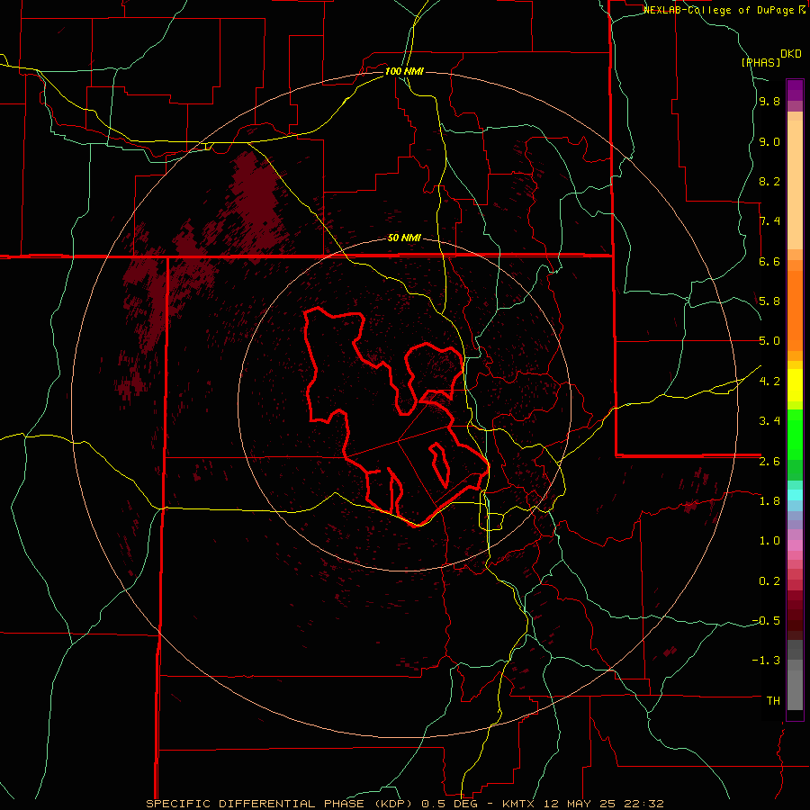Pick the cyan color bar segment
810x810 pixels.
click(795, 495)
